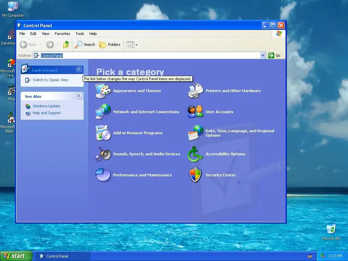Viewport: 348px width, 261px height.
Task: Click the Control Panel taskbar button
Action: (63, 256)
